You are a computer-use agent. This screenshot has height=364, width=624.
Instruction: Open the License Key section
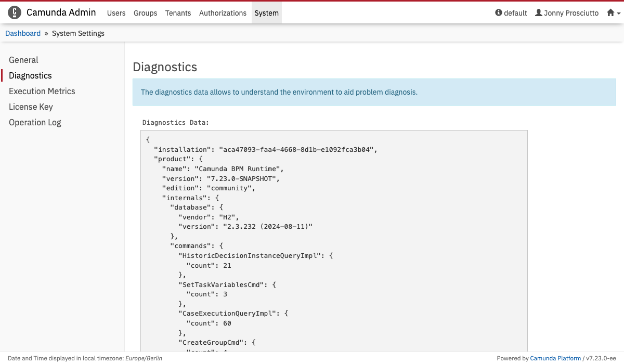click(x=31, y=107)
